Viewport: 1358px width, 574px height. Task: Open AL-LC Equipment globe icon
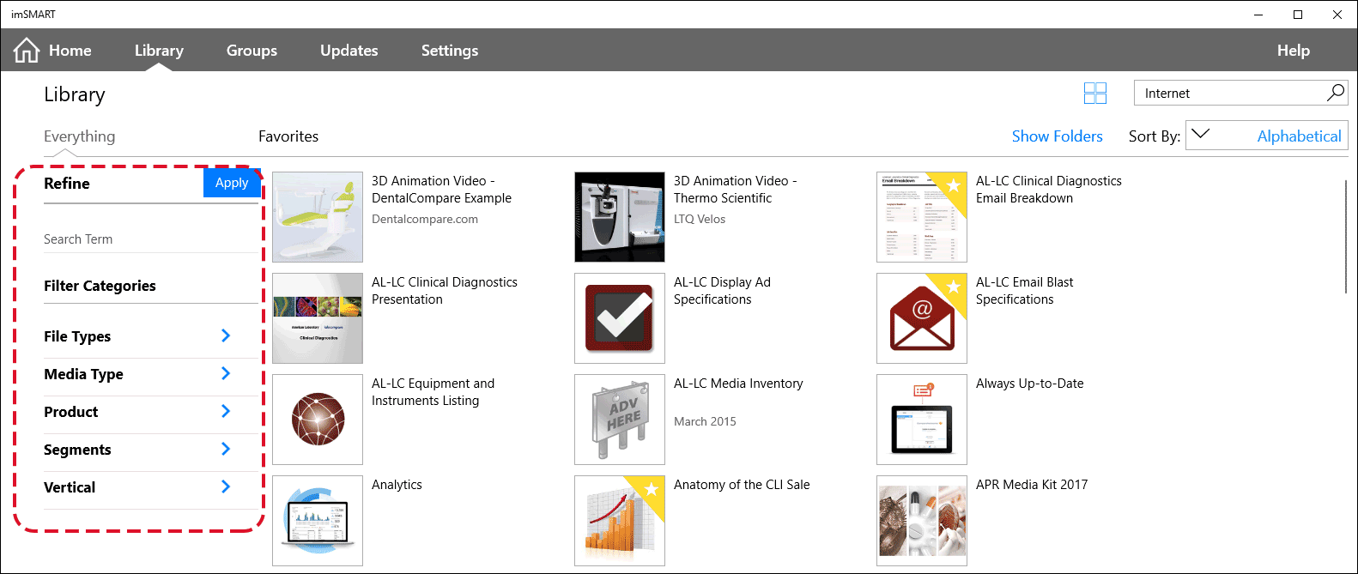click(318, 420)
